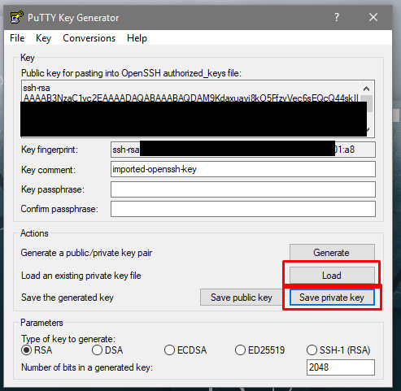Viewport: 401px width, 391px height.
Task: Click Save public key button
Action: pos(242,298)
